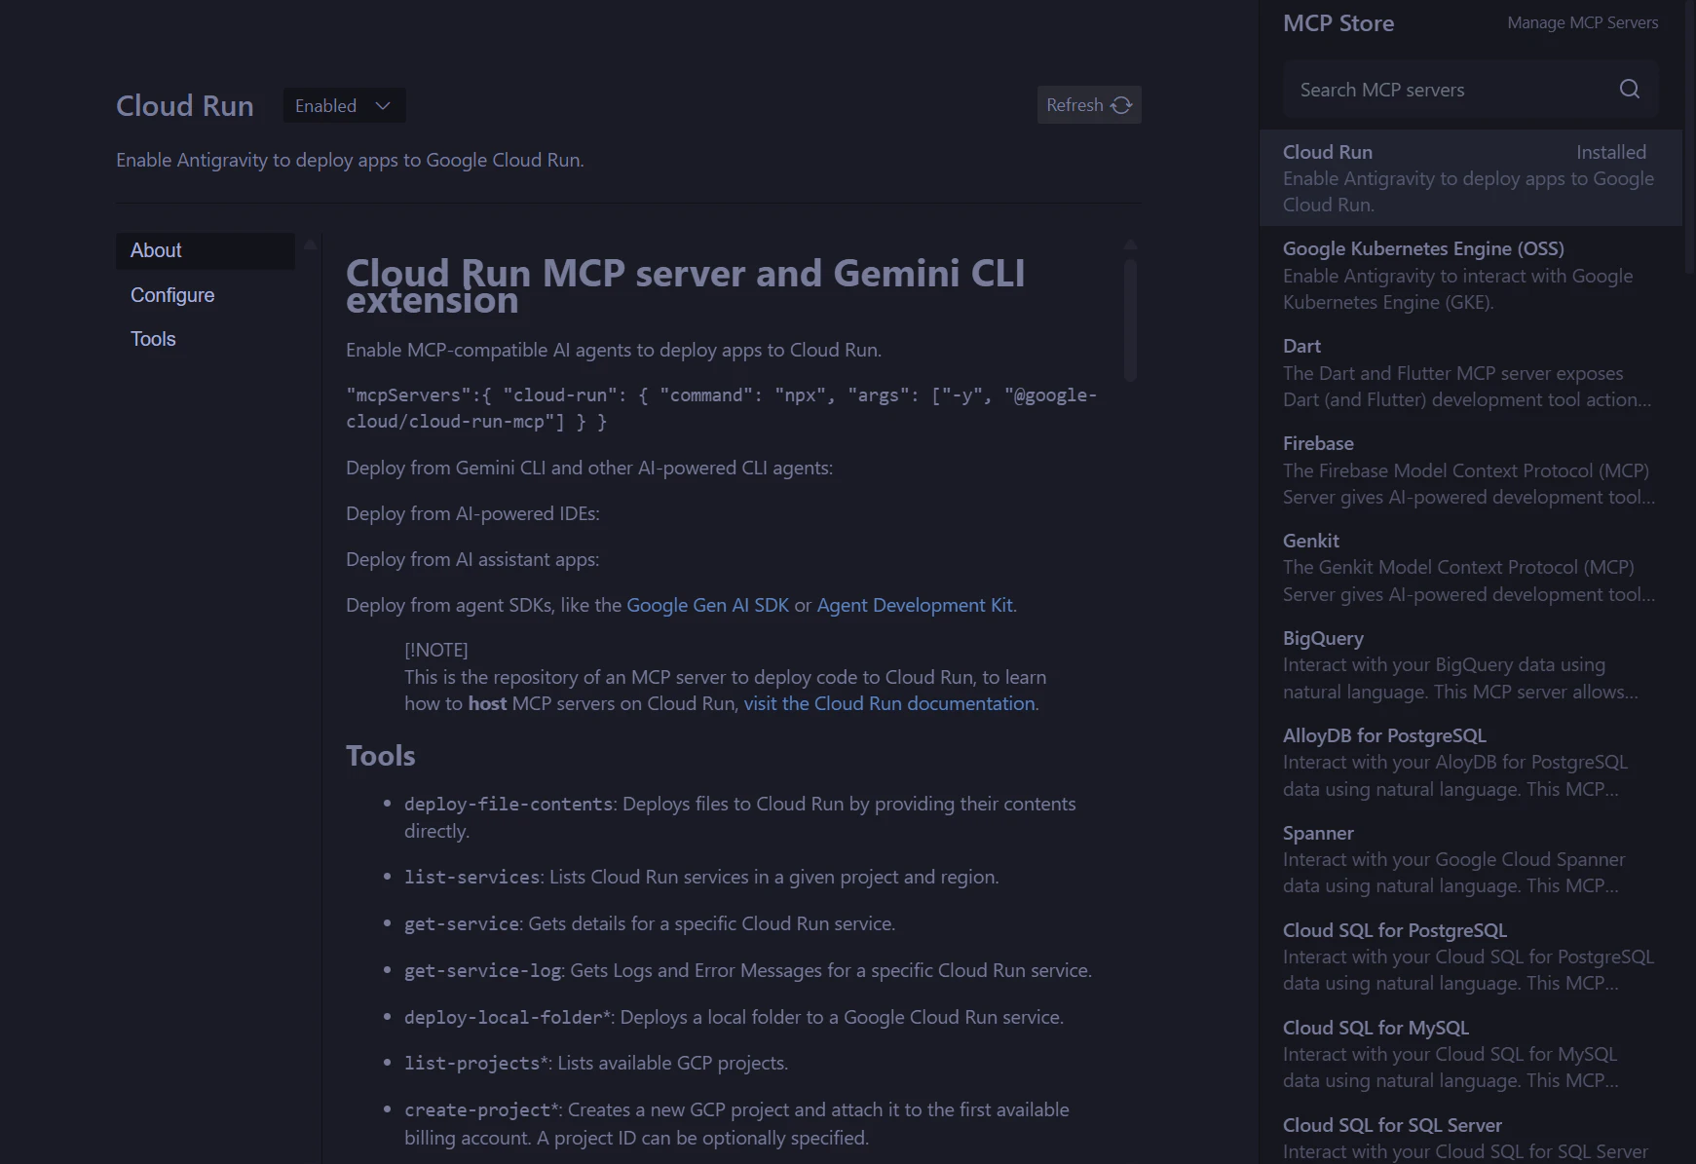Click the Cloud Run page title
The width and height of the screenshot is (1696, 1164).
(x=185, y=105)
